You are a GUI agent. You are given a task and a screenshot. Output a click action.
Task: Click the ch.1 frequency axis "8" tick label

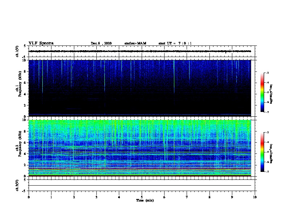[x=25, y=71]
